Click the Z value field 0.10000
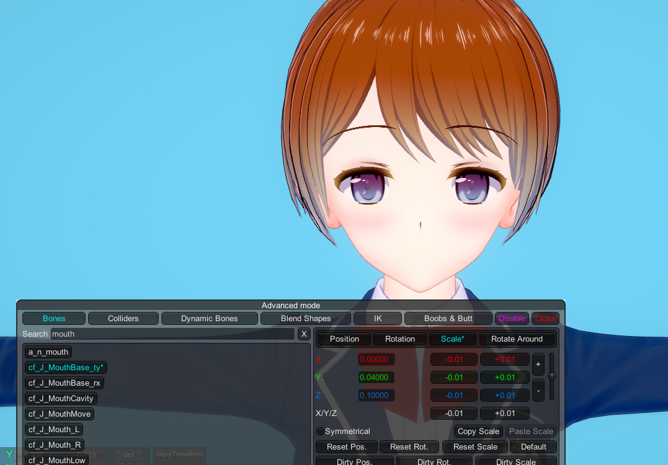This screenshot has width=668, height=465. (x=376, y=395)
